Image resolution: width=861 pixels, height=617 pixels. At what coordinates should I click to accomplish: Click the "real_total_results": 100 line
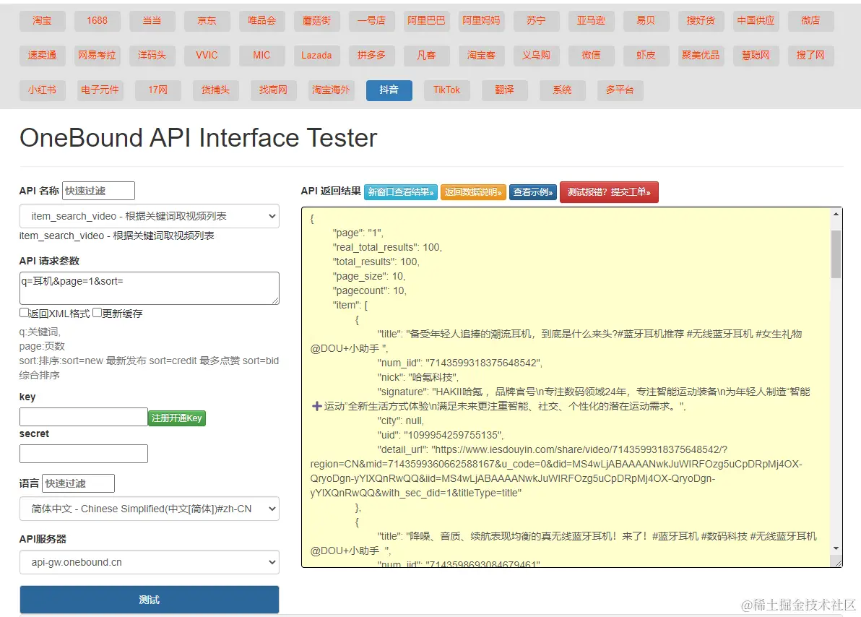coord(387,247)
